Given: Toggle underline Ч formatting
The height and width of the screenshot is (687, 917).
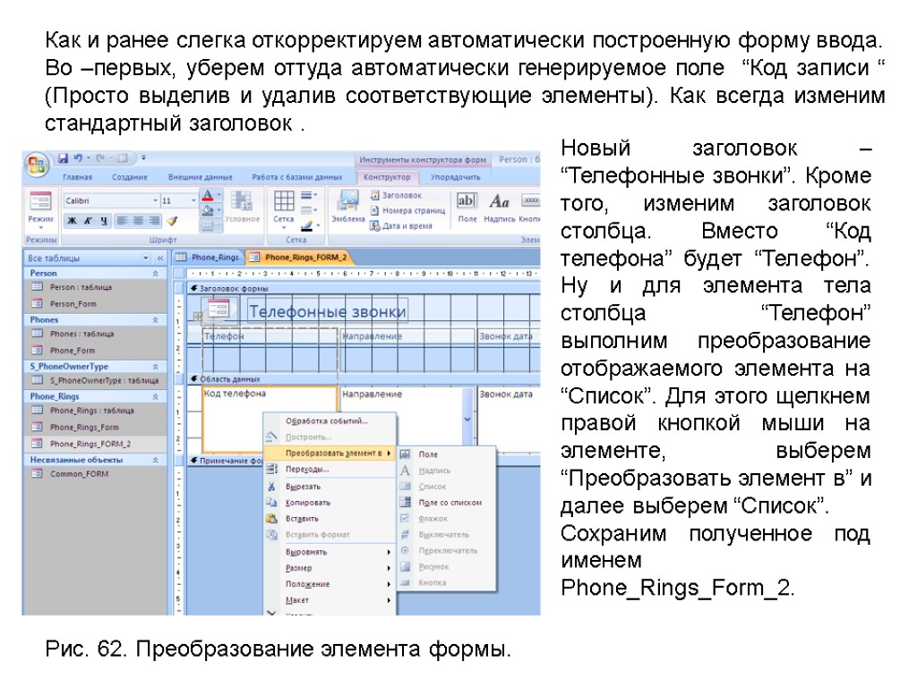Looking at the screenshot, I should pyautogui.click(x=104, y=221).
